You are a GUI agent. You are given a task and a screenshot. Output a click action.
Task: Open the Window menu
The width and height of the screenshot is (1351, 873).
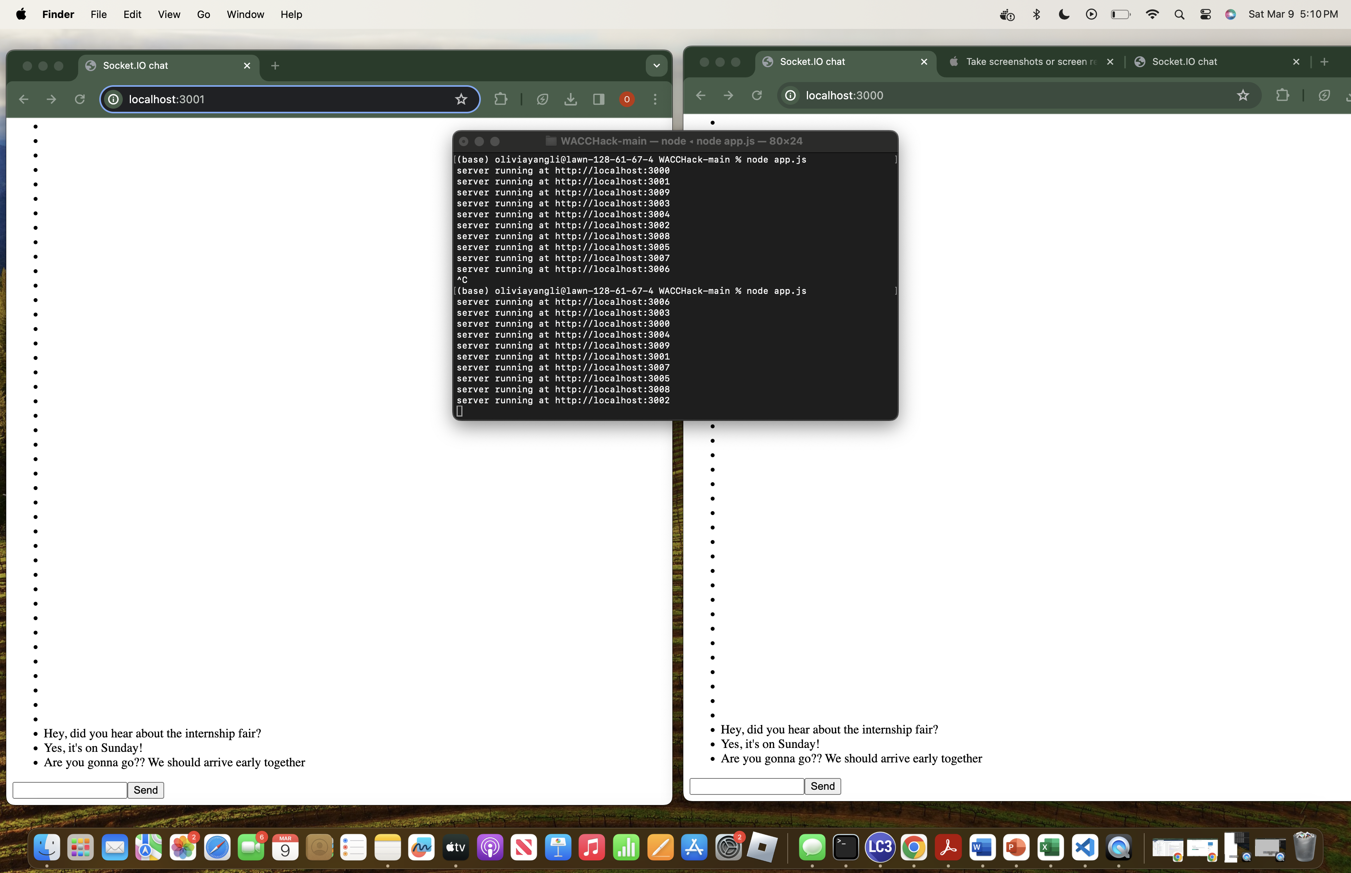tap(245, 14)
